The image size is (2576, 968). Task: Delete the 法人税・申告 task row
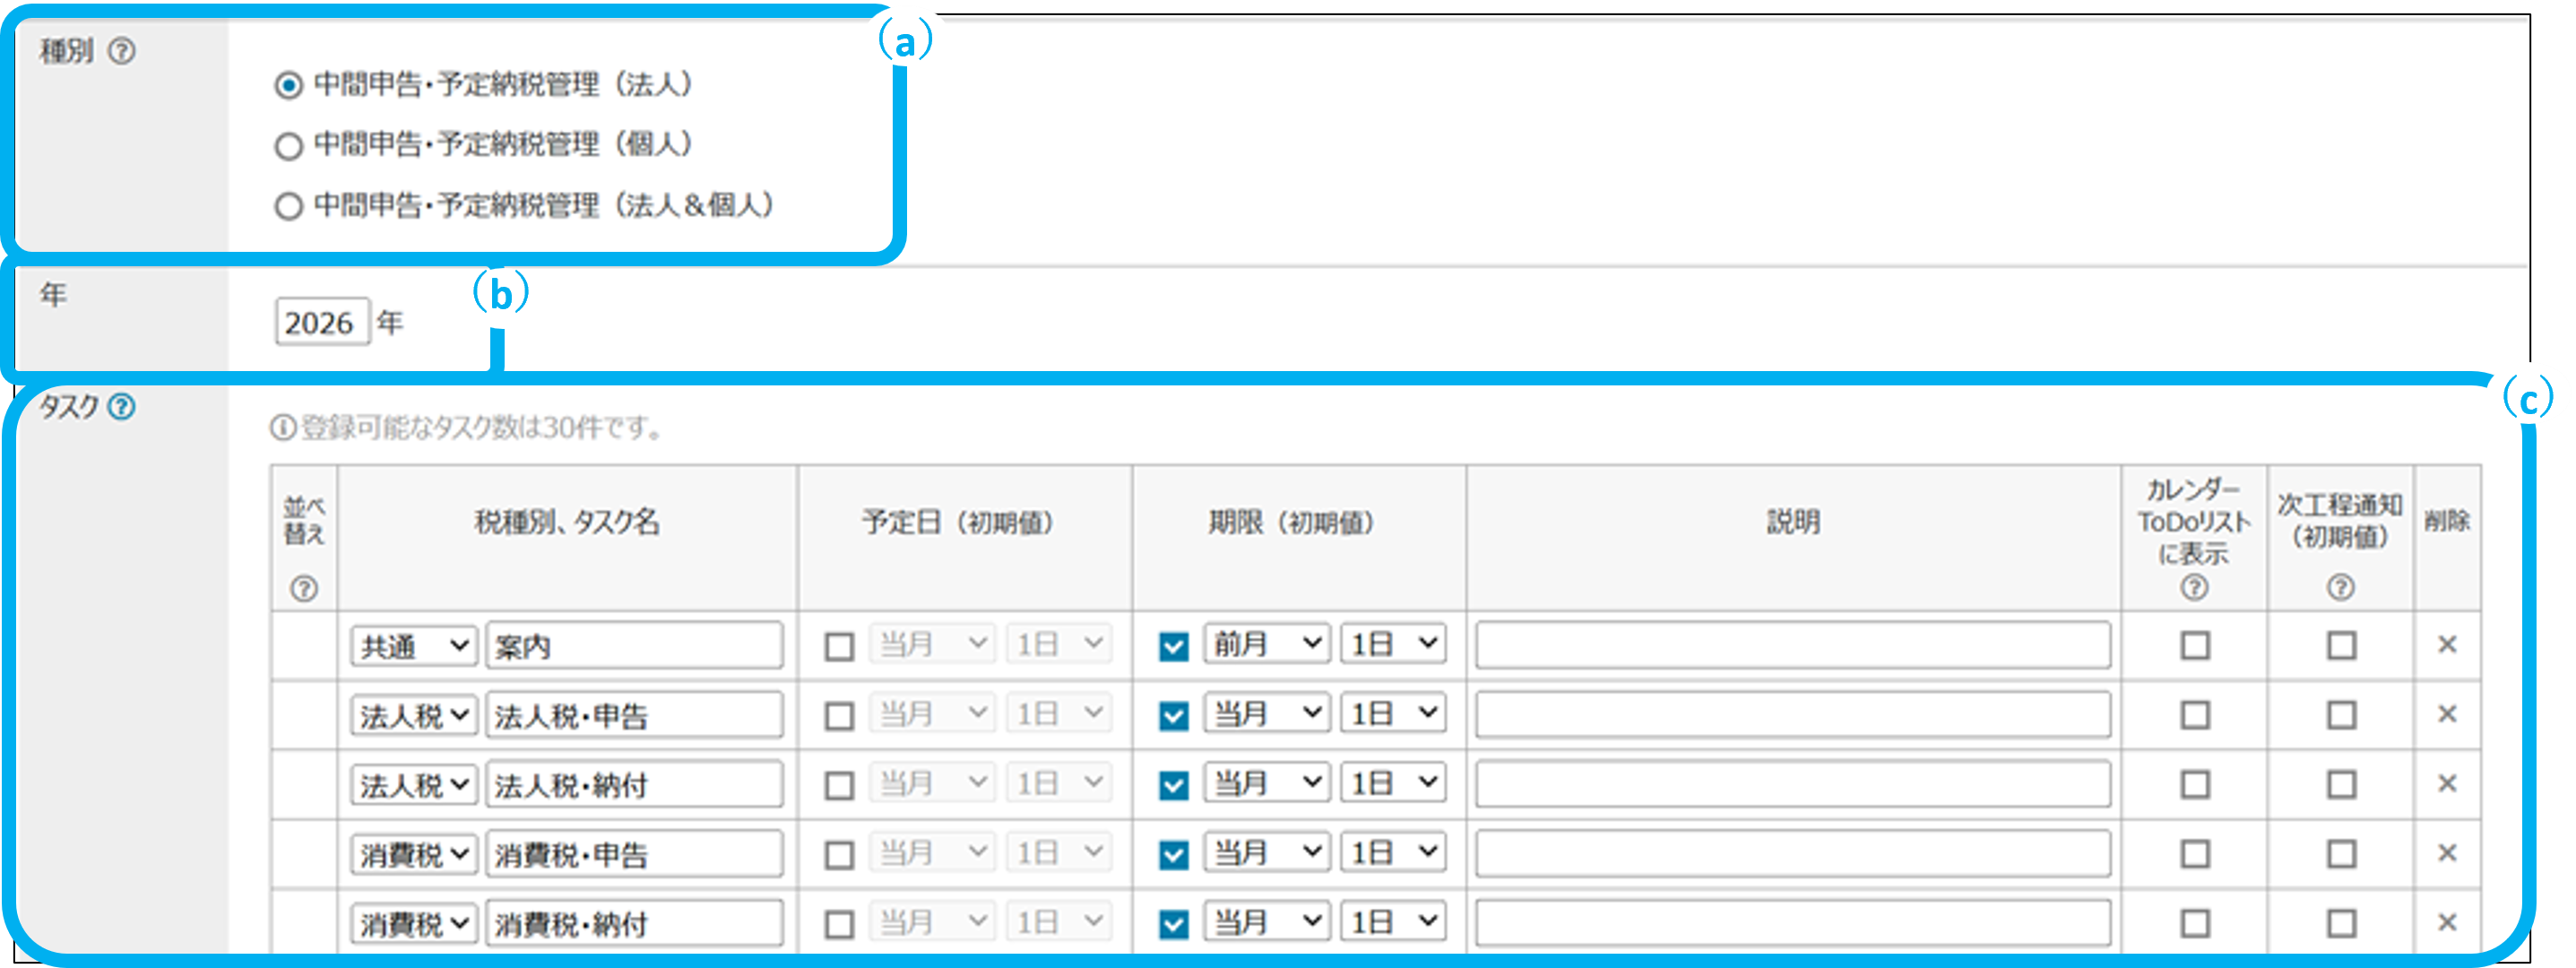[x=2447, y=714]
